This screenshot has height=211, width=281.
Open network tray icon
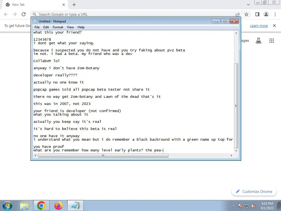coord(247,206)
